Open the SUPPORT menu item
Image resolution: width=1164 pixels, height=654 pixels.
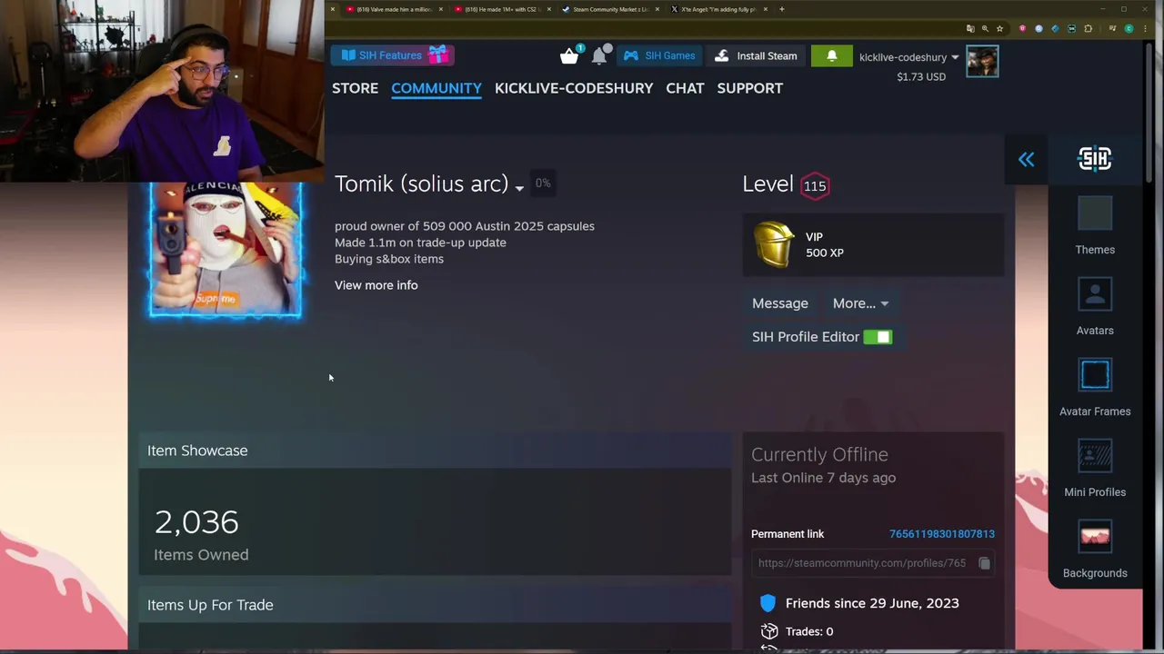tap(749, 88)
